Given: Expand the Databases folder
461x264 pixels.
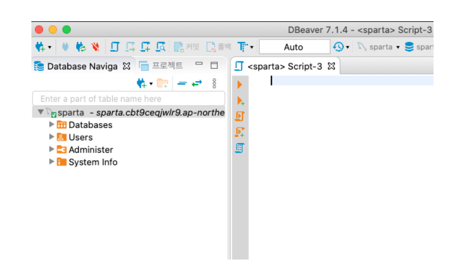Looking at the screenshot, I should coord(52,124).
